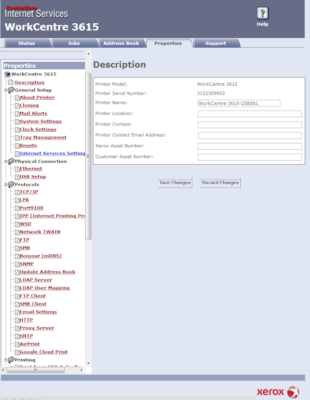Click the Xerox logo at bottom right
Image resolution: width=310 pixels, height=400 pixels.
tap(278, 391)
